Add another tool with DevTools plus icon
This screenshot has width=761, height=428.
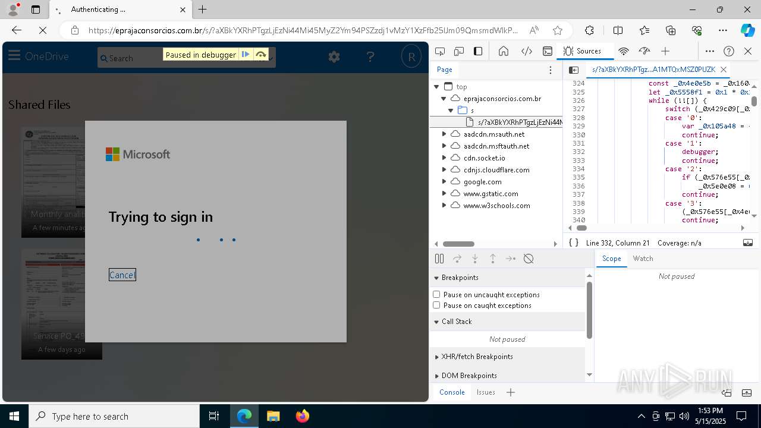coord(665,51)
